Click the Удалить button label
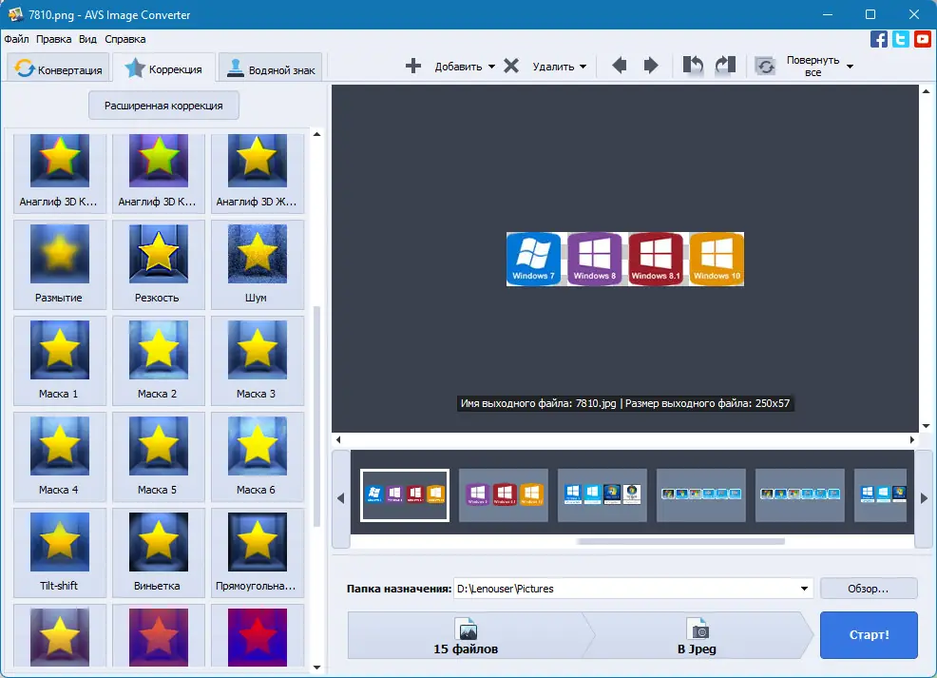The height and width of the screenshot is (678, 937). [553, 67]
